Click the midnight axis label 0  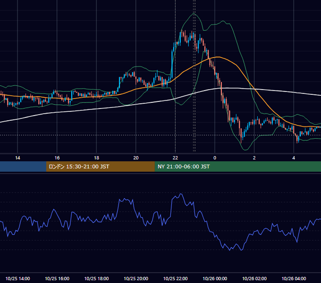point(215,158)
